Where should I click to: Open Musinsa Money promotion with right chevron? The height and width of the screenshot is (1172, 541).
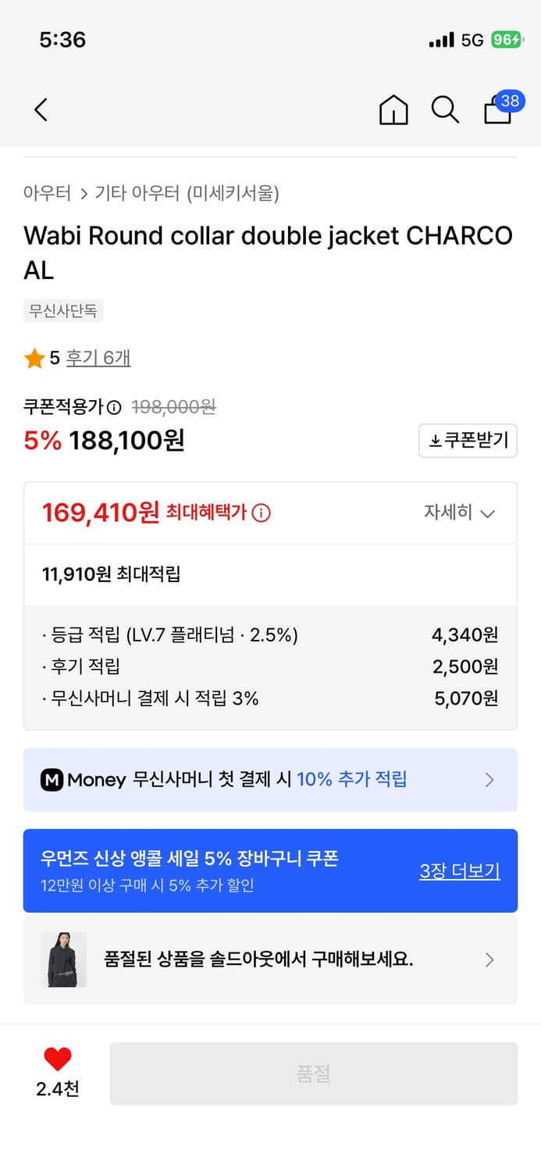click(x=489, y=779)
